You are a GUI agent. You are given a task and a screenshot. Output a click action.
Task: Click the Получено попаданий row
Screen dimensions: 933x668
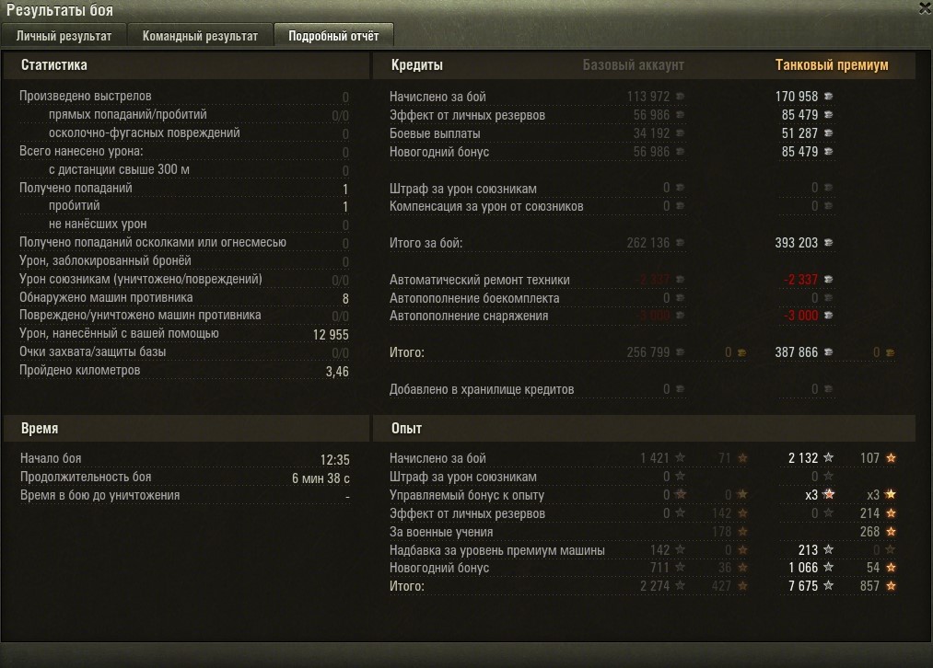click(184, 188)
